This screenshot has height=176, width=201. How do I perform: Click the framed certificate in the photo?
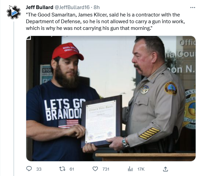(x=102, y=121)
